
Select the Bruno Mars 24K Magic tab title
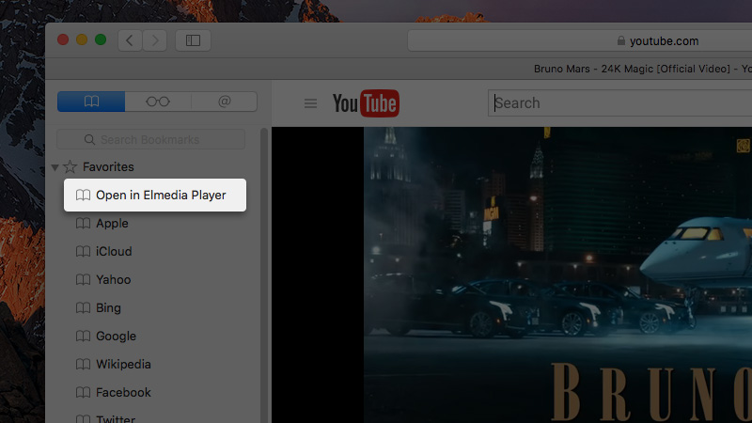pos(643,69)
